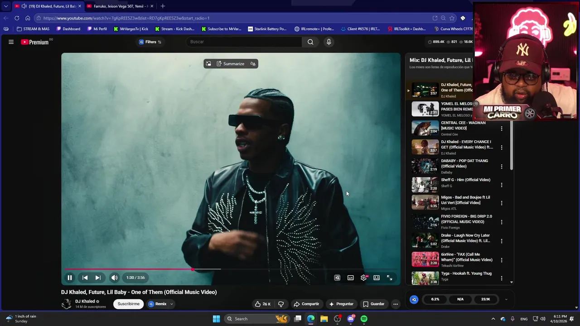The height and width of the screenshot is (326, 580).
Task: Seek on the red video progress bar
Action: point(231,269)
